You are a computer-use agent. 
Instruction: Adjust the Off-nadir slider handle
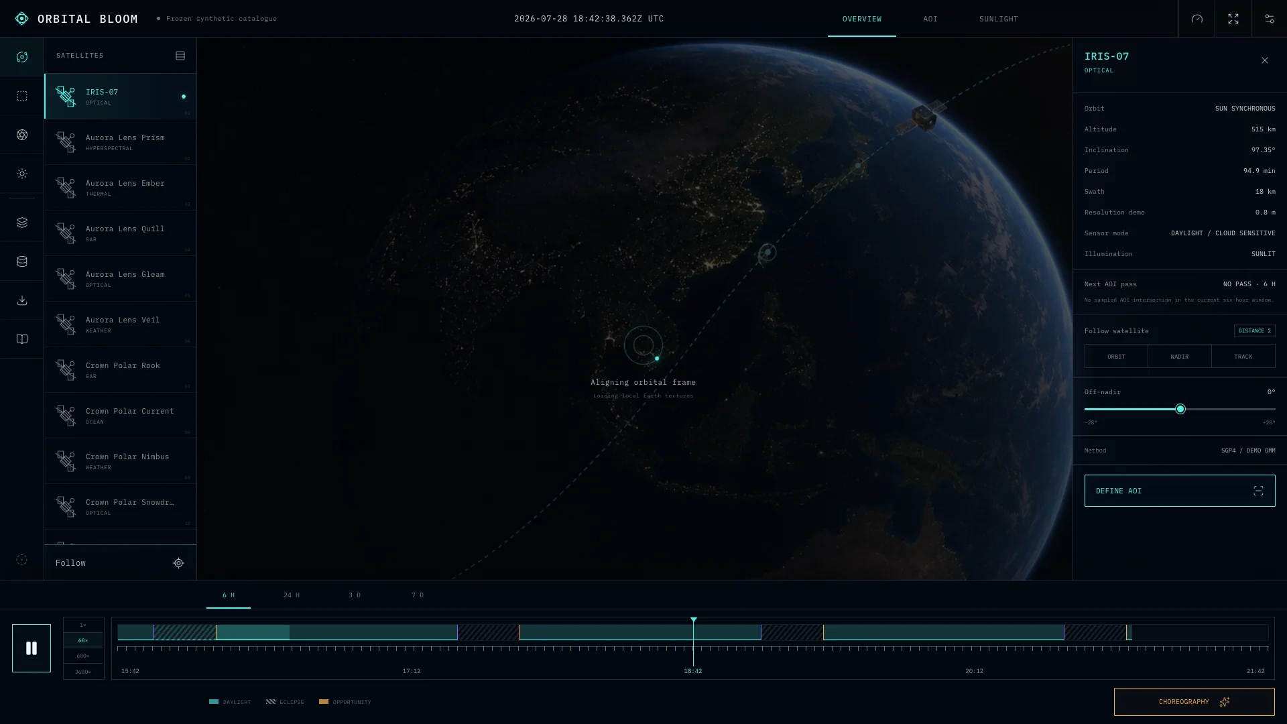click(1180, 409)
